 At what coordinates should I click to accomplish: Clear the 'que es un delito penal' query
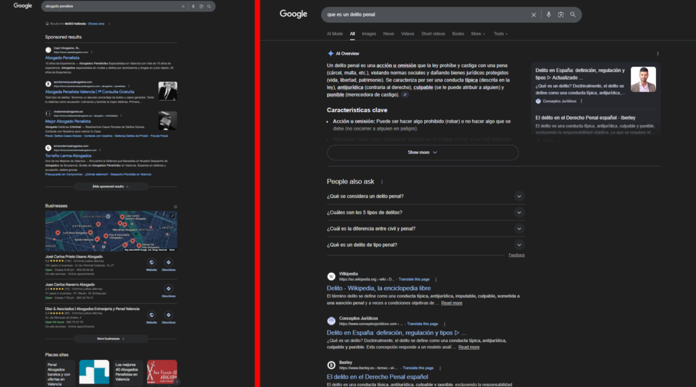(534, 14)
